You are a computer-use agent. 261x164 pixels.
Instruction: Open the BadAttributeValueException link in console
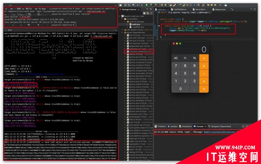(x=219, y=132)
